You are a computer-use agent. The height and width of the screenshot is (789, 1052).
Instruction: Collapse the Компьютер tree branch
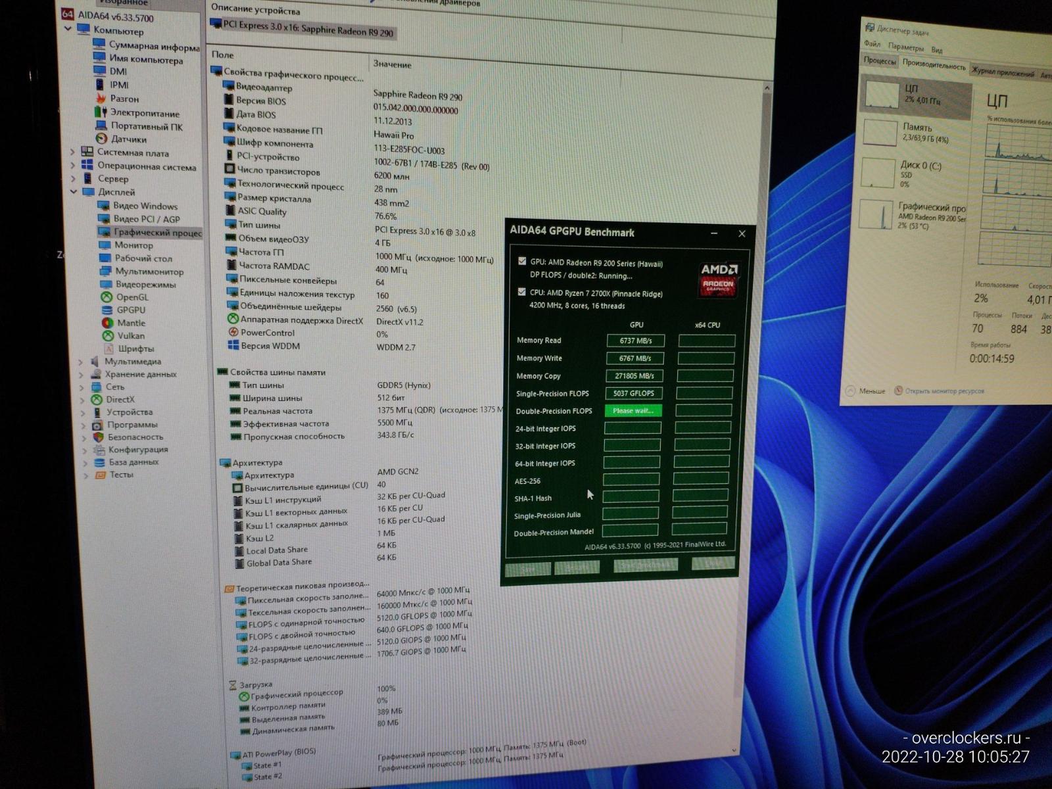pos(68,29)
